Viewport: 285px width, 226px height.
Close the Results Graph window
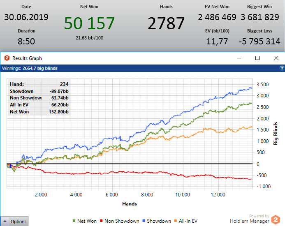pyautogui.click(x=276, y=58)
